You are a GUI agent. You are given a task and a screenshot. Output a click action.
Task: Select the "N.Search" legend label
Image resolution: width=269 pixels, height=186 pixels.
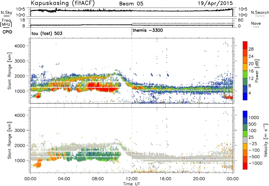260,12
